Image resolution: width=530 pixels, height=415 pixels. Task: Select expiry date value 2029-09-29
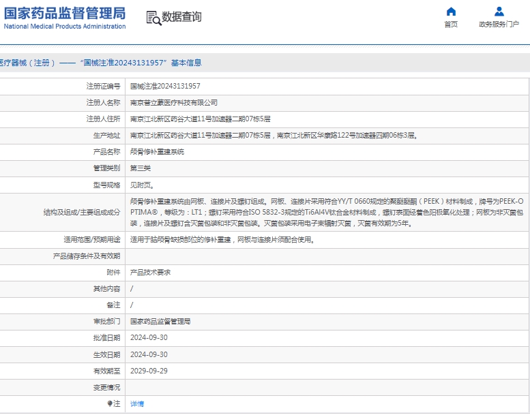[x=149, y=371]
